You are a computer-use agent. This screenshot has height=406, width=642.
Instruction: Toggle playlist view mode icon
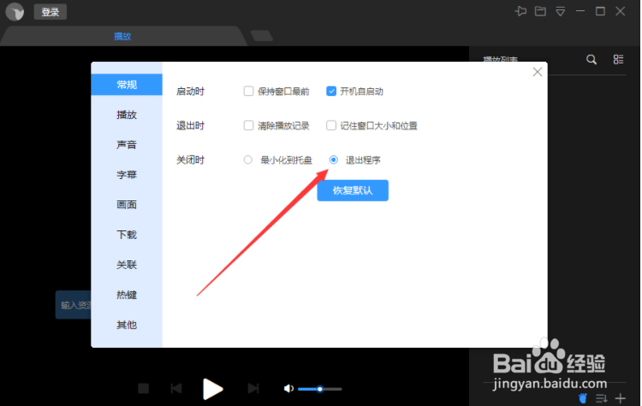coord(618,59)
